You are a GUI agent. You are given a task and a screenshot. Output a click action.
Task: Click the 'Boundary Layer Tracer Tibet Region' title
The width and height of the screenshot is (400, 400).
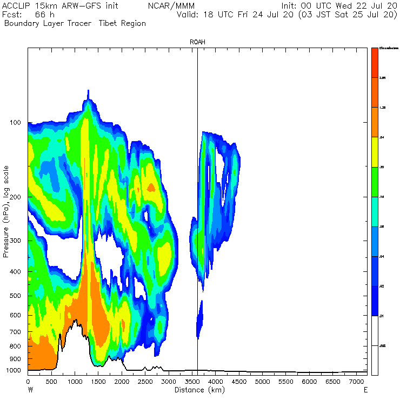click(75, 24)
